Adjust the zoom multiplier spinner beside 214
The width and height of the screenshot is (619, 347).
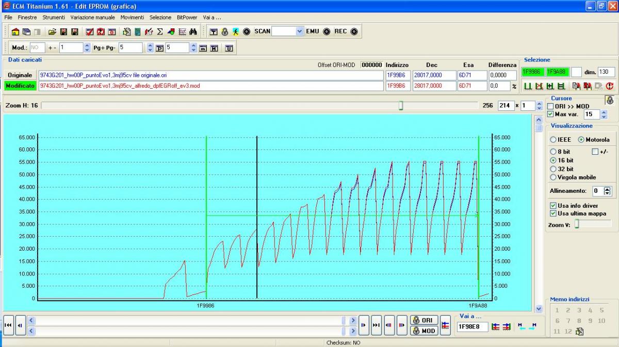pyautogui.click(x=540, y=106)
